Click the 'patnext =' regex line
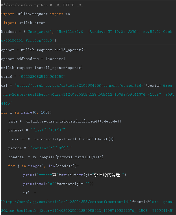Viewport: 176px width, 215px height. point(37,130)
